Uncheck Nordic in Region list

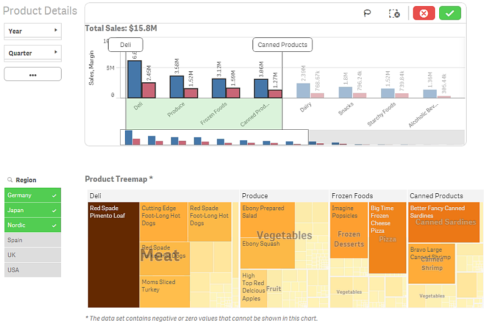pyautogui.click(x=32, y=225)
